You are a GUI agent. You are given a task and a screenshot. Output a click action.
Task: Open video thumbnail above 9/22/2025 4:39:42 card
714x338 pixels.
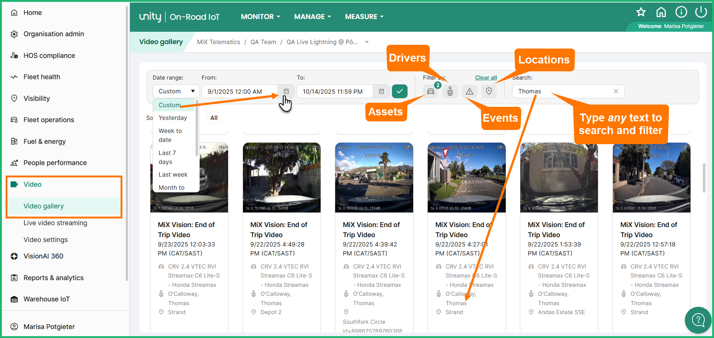(x=374, y=177)
